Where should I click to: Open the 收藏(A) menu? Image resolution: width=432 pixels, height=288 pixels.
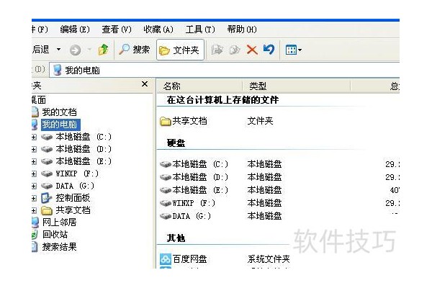[158, 30]
